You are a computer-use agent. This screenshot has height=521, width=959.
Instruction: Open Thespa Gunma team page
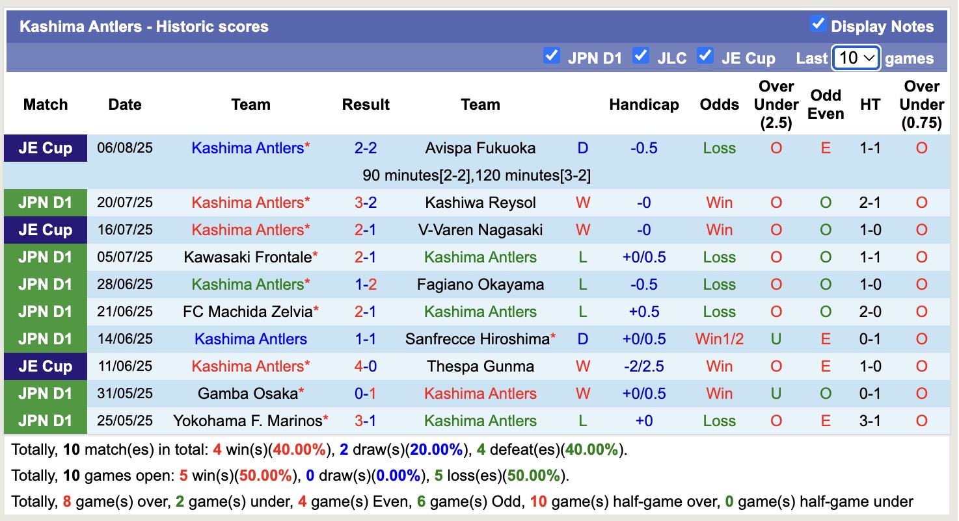(480, 366)
